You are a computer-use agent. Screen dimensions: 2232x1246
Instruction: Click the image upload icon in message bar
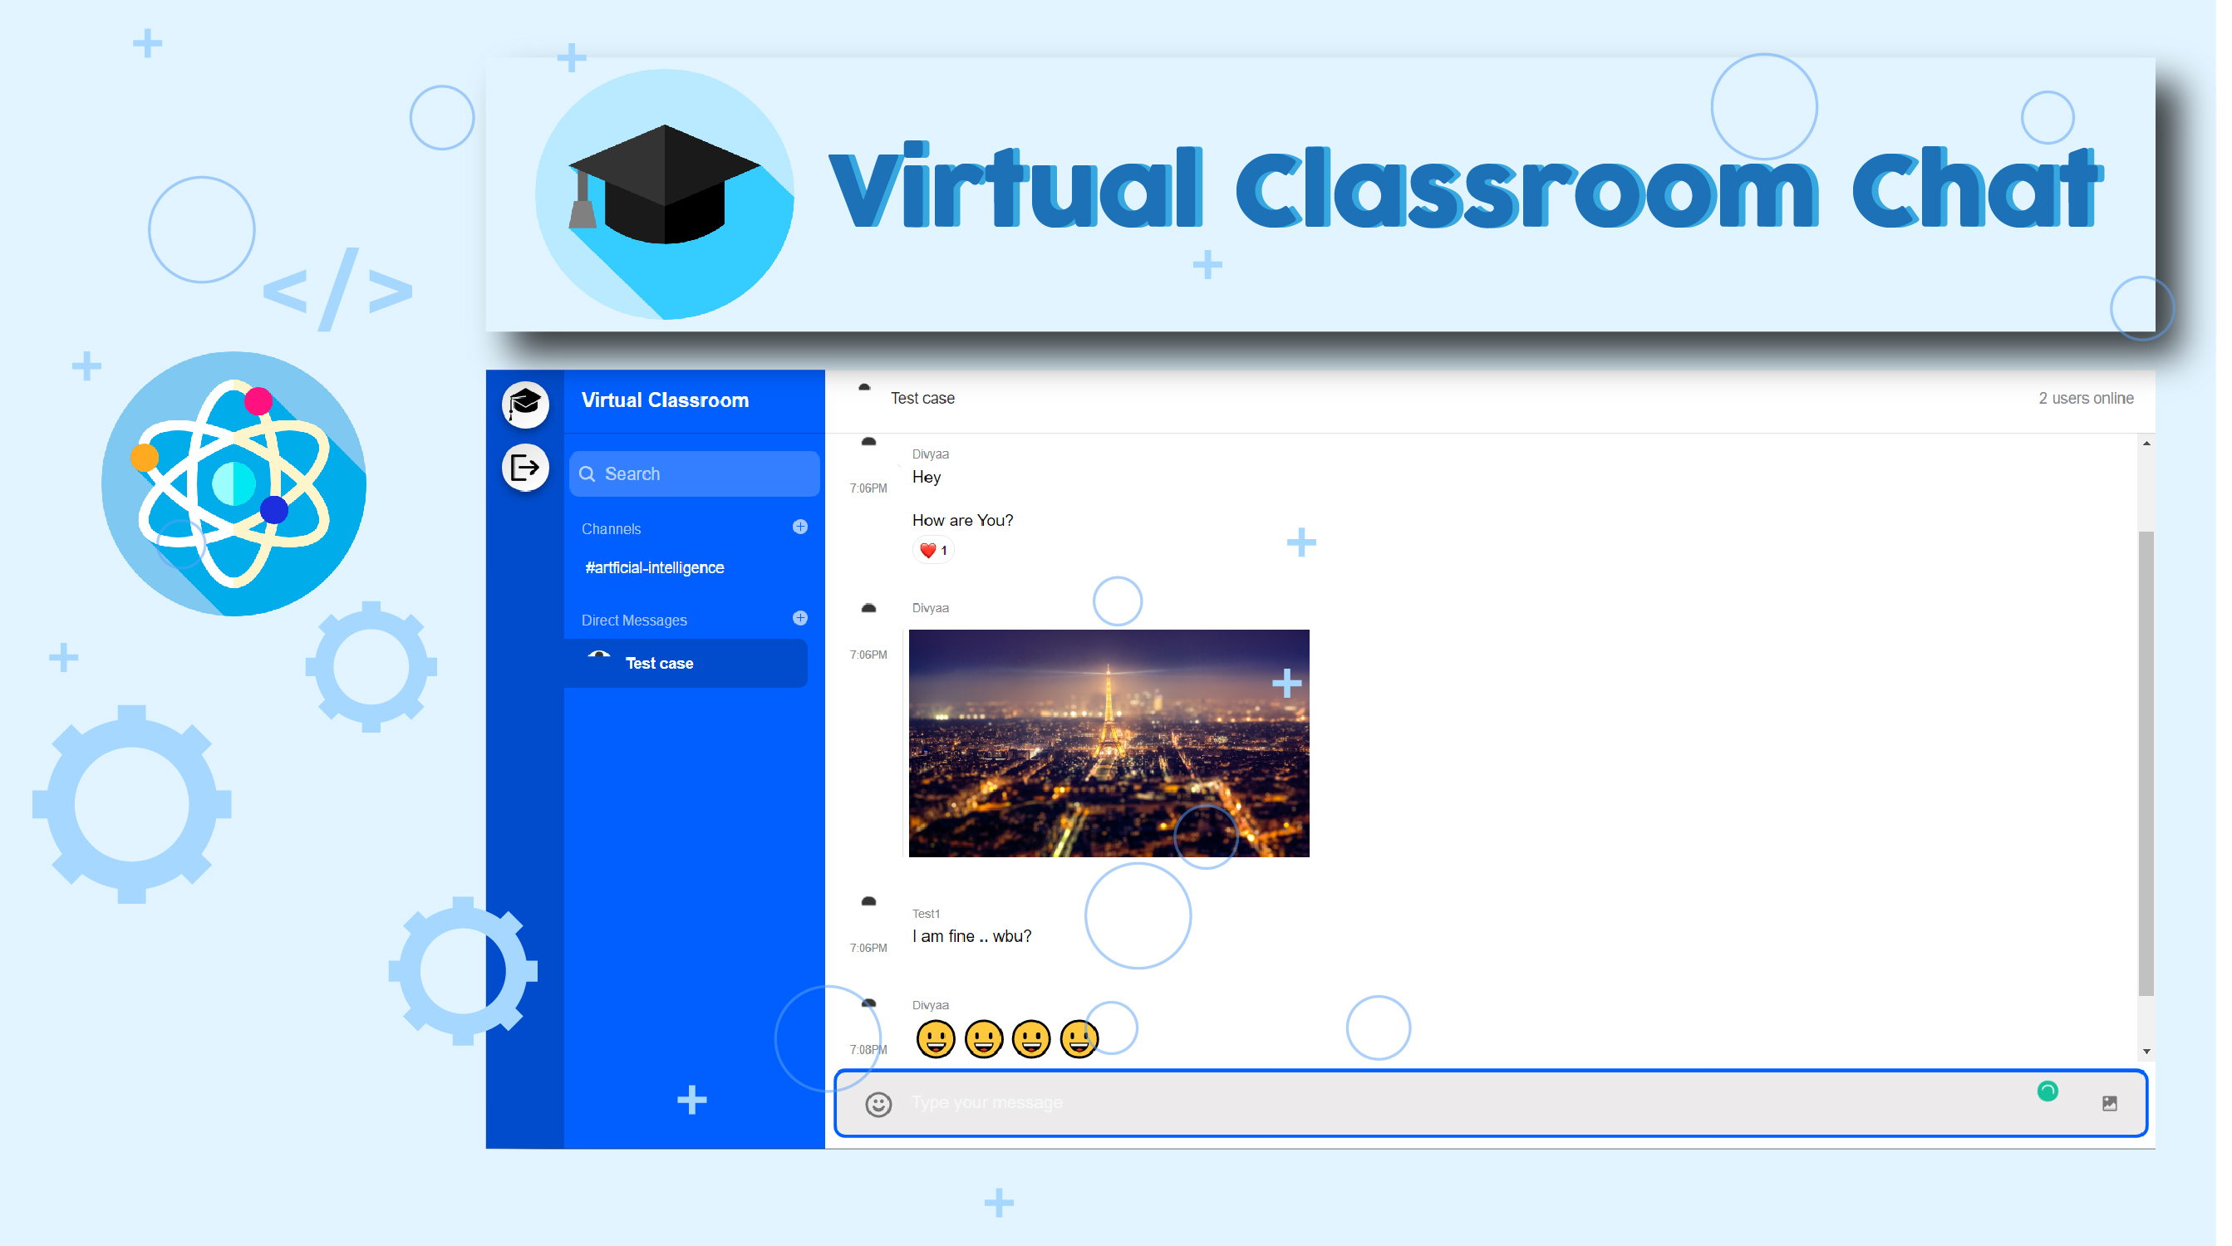(2109, 1103)
